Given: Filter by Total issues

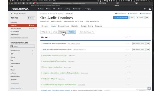Looking at the screenshot, I should pyautogui.click(x=46, y=32).
